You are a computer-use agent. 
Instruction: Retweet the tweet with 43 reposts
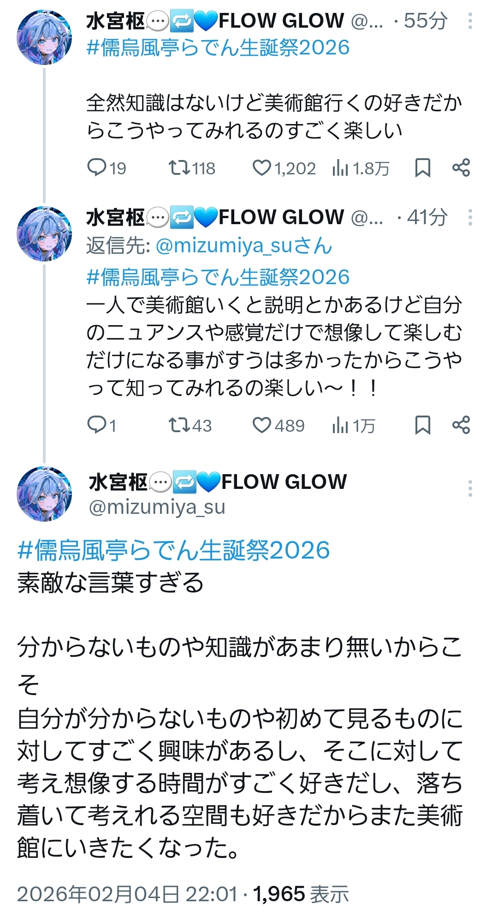tap(190, 425)
